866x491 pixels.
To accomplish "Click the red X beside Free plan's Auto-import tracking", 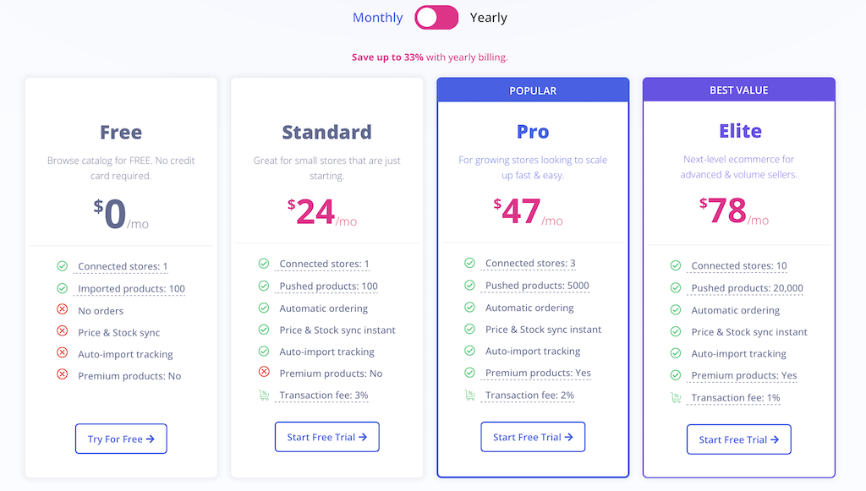I will 62,354.
